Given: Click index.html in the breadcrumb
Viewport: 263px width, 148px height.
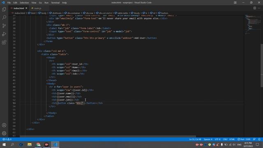Looking at the screenshot, I should coord(20,13).
